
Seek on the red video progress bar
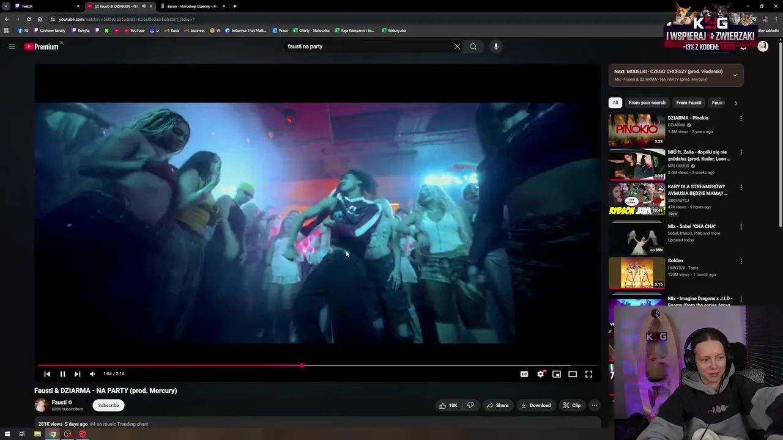click(317, 365)
